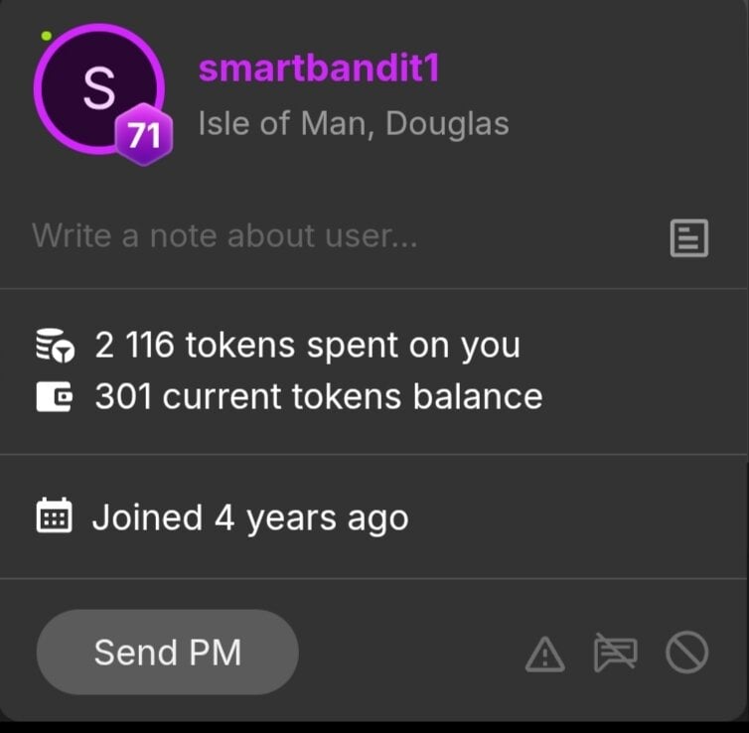Click the Joined 4 years ago text
This screenshot has width=749, height=733.
pyautogui.click(x=250, y=517)
